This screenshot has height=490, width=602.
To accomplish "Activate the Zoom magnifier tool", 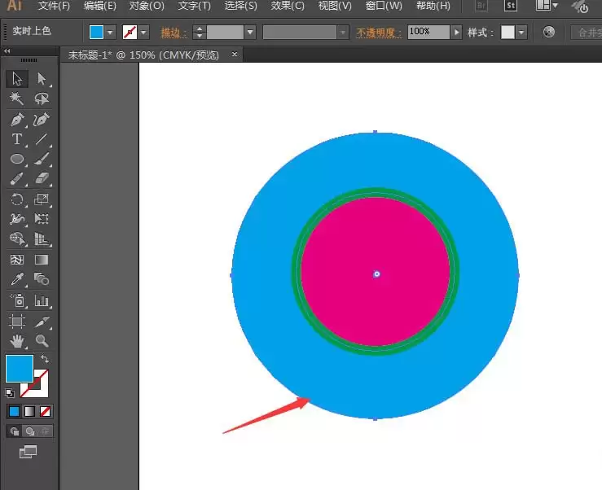I will 42,340.
